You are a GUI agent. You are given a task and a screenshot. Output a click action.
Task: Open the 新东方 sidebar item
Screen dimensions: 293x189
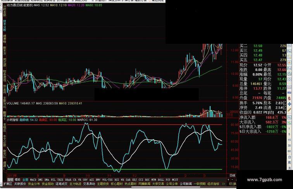(x=5, y=51)
